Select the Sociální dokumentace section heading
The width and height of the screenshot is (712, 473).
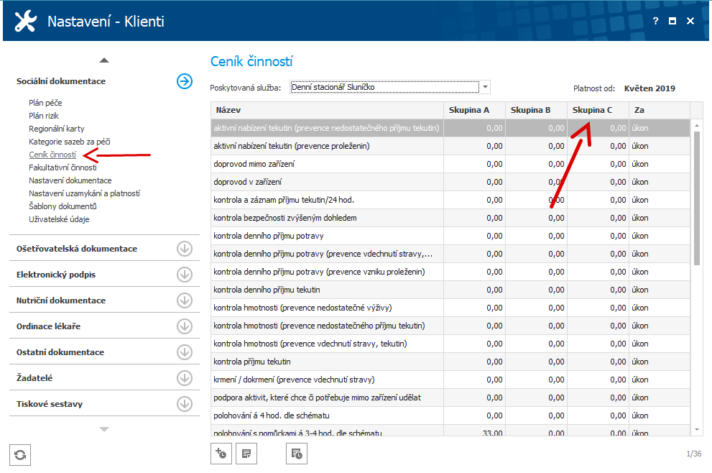point(61,81)
